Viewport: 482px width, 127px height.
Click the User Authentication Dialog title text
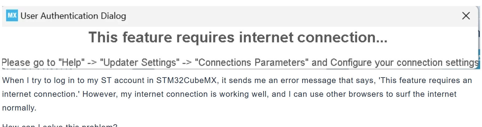[x=73, y=16]
